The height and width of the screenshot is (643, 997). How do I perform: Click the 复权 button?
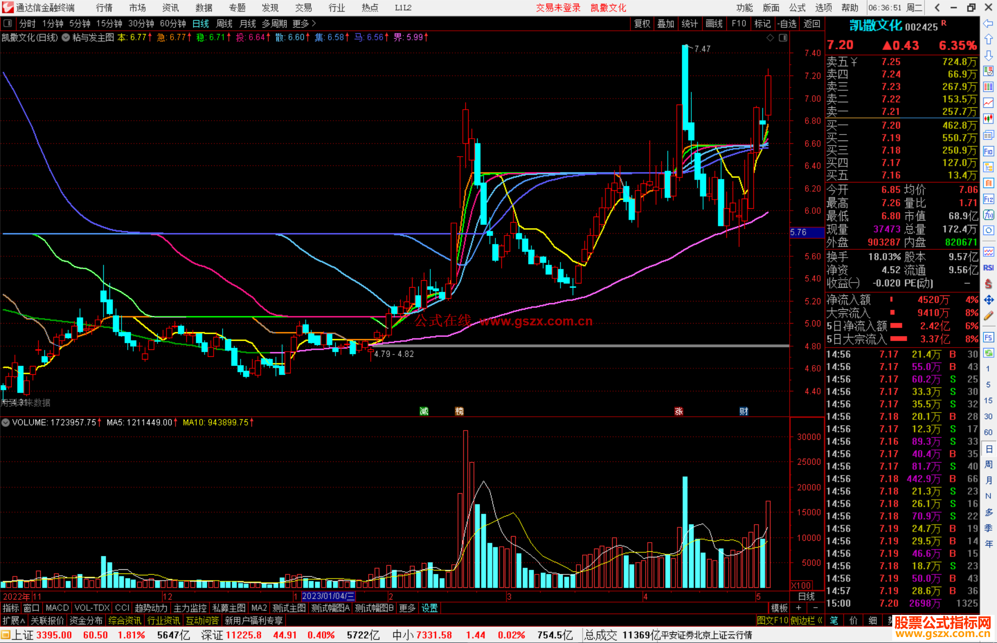[x=642, y=24]
